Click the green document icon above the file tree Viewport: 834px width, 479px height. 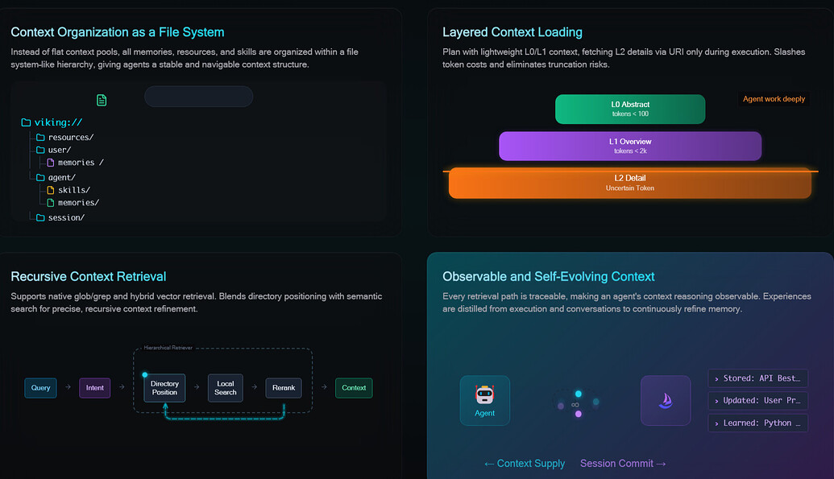(x=102, y=100)
